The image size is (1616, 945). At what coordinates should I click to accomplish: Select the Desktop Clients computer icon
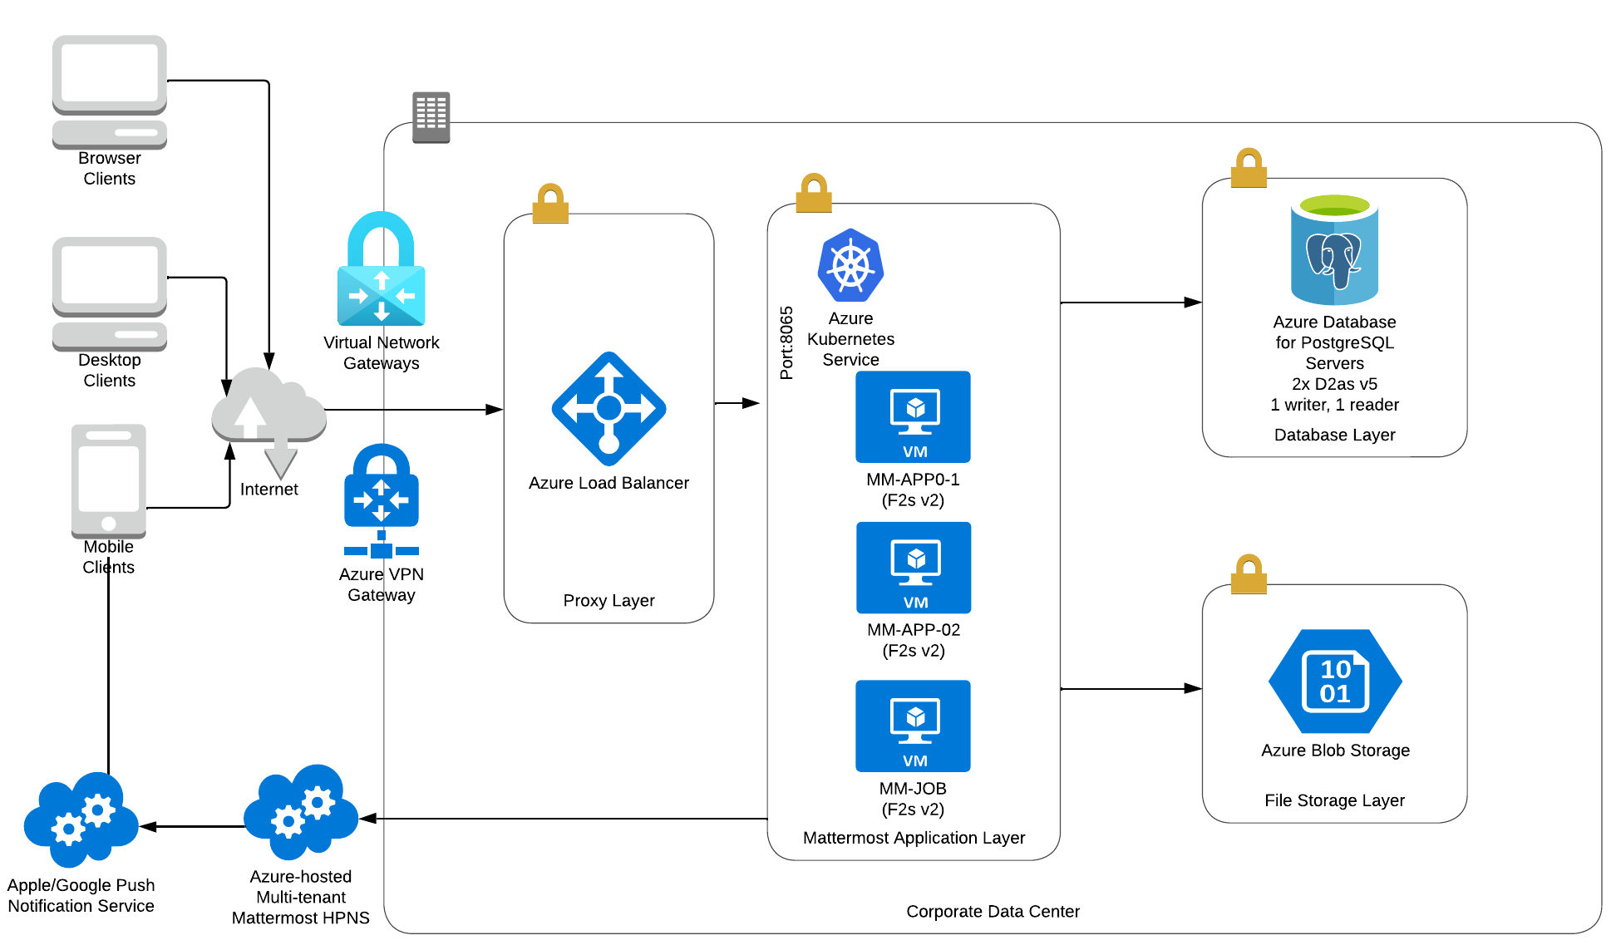pyautogui.click(x=109, y=293)
